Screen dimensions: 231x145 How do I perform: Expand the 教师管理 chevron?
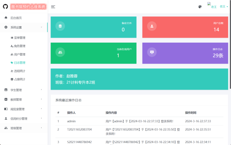click(41, 99)
